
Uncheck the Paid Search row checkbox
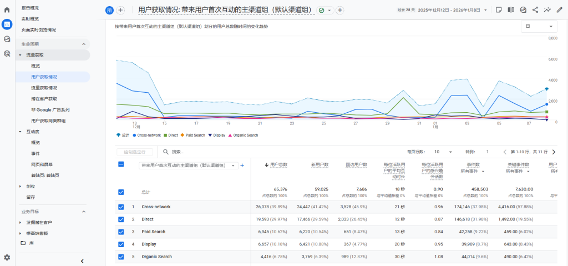121,232
